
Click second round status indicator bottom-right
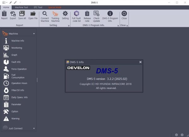[x=182, y=135]
